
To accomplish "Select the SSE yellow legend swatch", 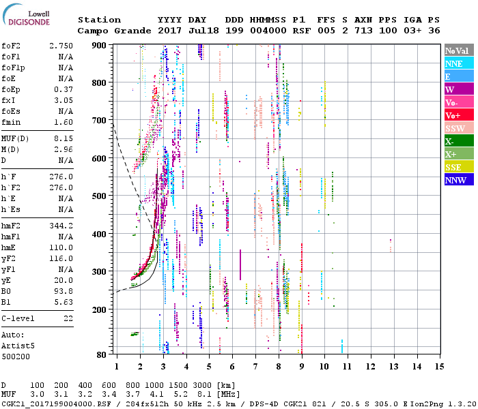I will pos(459,167).
